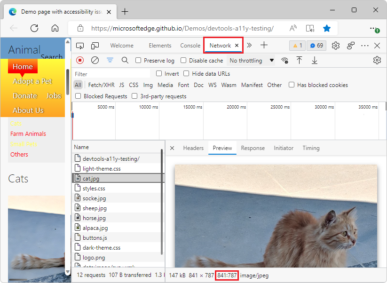Open the Timing tab for cat.jpg

click(x=311, y=148)
